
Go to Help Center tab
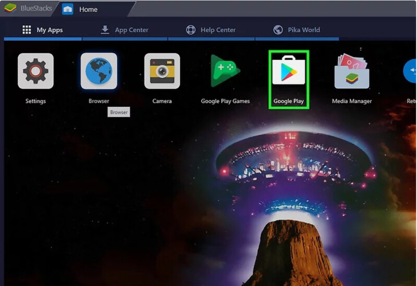[211, 30]
